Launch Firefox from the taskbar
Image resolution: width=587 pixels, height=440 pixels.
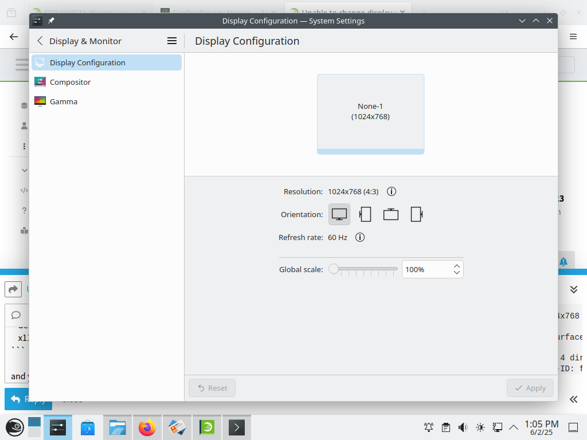(x=147, y=427)
